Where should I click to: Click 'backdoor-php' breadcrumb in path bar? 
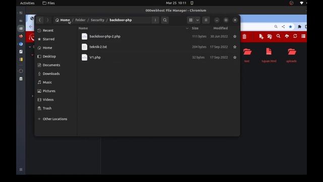pyautogui.click(x=121, y=20)
